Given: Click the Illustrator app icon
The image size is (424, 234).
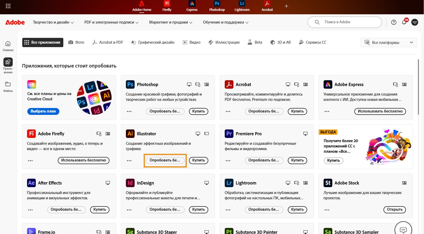Looking at the screenshot, I should pyautogui.click(x=130, y=134).
